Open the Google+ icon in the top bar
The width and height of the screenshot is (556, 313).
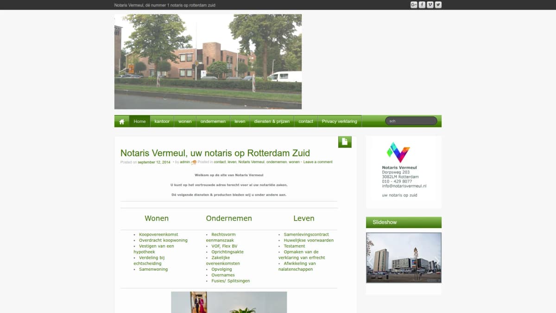pos(414,4)
